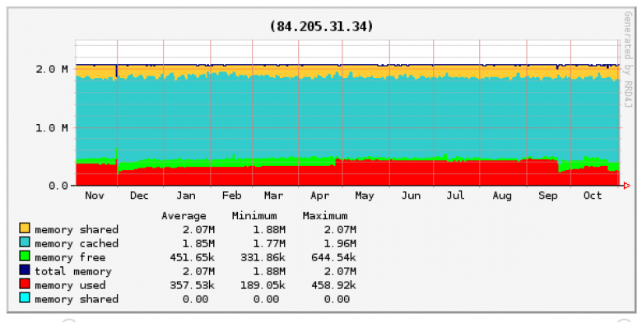Click the Oct label on time axis
Viewport: 642px width, 322px height.
tap(593, 195)
